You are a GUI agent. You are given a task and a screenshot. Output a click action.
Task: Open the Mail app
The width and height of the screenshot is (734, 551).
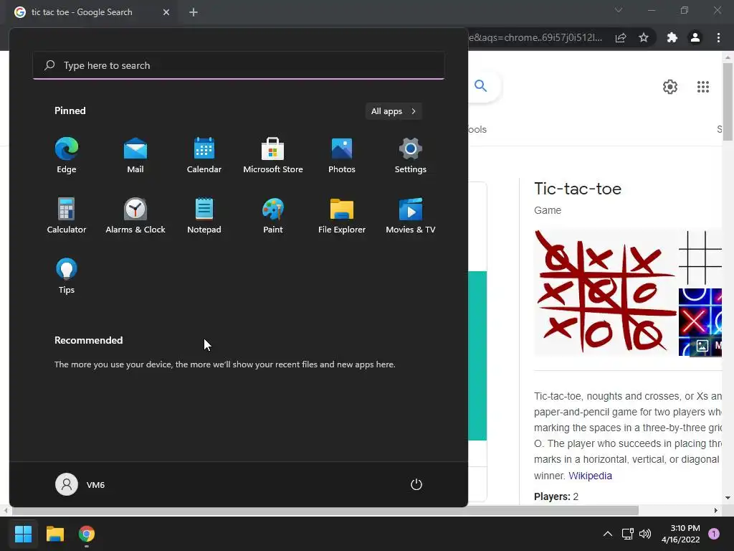pos(135,156)
